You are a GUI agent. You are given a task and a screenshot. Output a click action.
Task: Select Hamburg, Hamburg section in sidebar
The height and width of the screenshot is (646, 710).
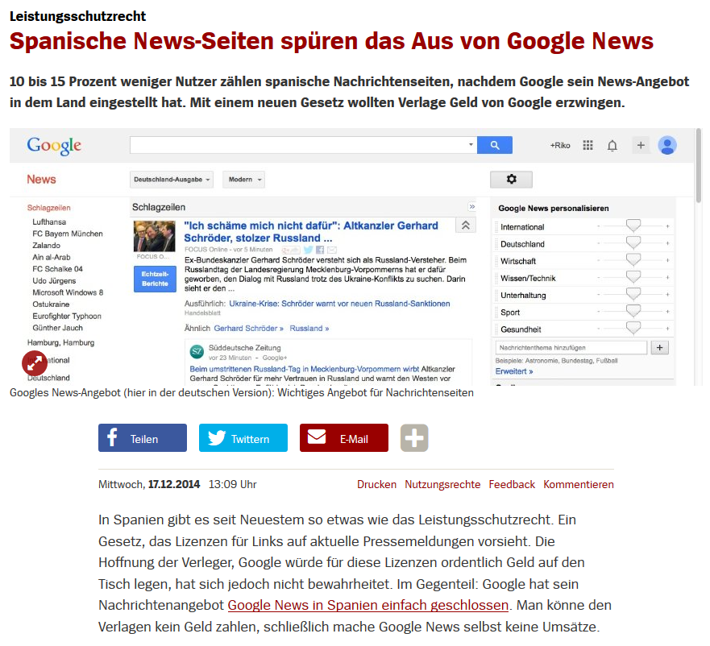tap(60, 342)
